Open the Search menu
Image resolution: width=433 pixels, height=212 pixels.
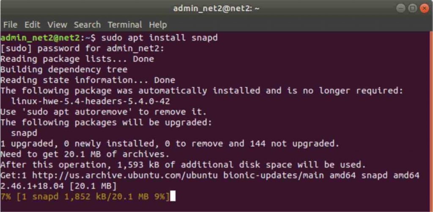pyautogui.click(x=87, y=24)
